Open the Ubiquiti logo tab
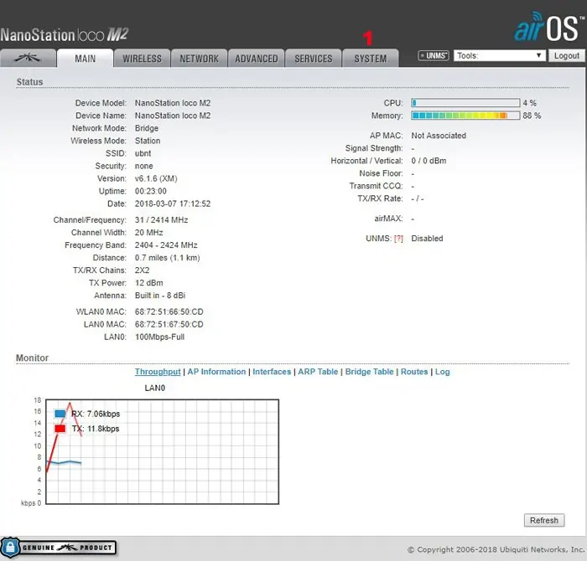This screenshot has width=587, height=561. tap(29, 59)
